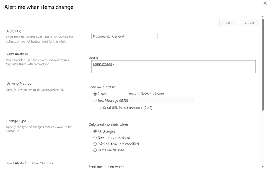Viewport: 267px width, 173px height.
Task: Click the Send Alerts To heading
Action: pos(17,54)
